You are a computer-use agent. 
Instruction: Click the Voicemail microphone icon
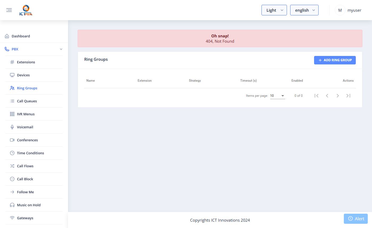coord(12,127)
